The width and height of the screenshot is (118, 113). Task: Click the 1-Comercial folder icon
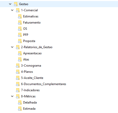point(18,10)
